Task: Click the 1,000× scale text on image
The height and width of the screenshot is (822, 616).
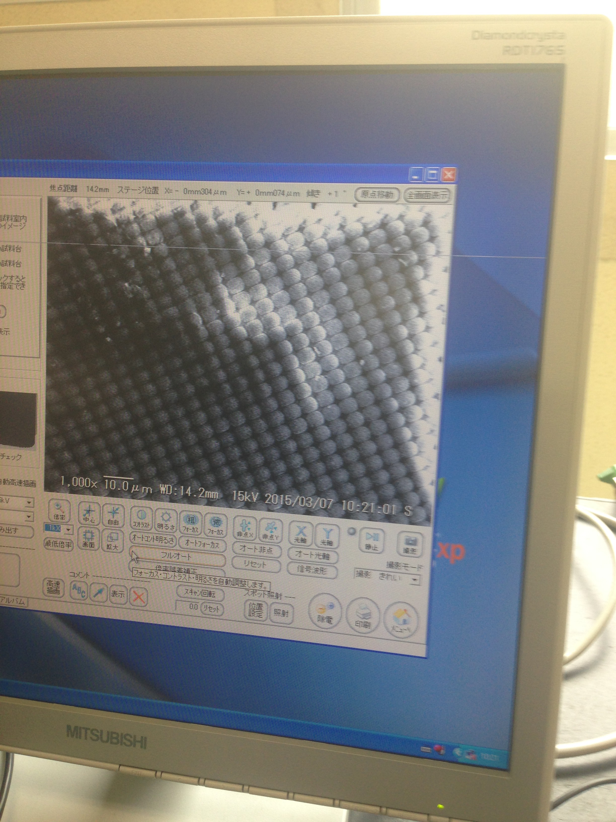Action: click(78, 482)
